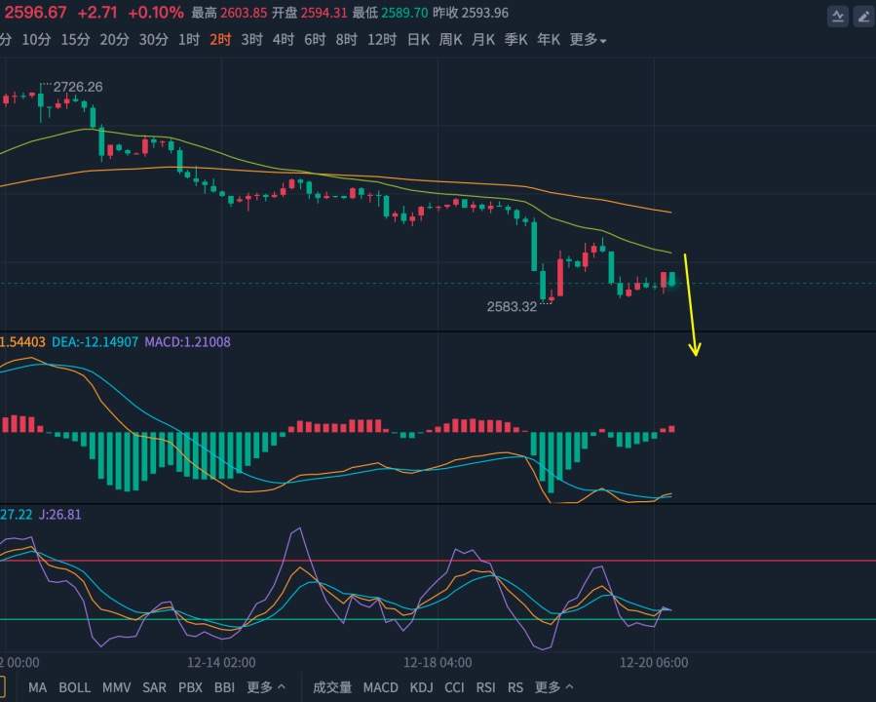This screenshot has width=876, height=702.
Task: Toggle the MACD sub-indicator button
Action: pos(380,687)
